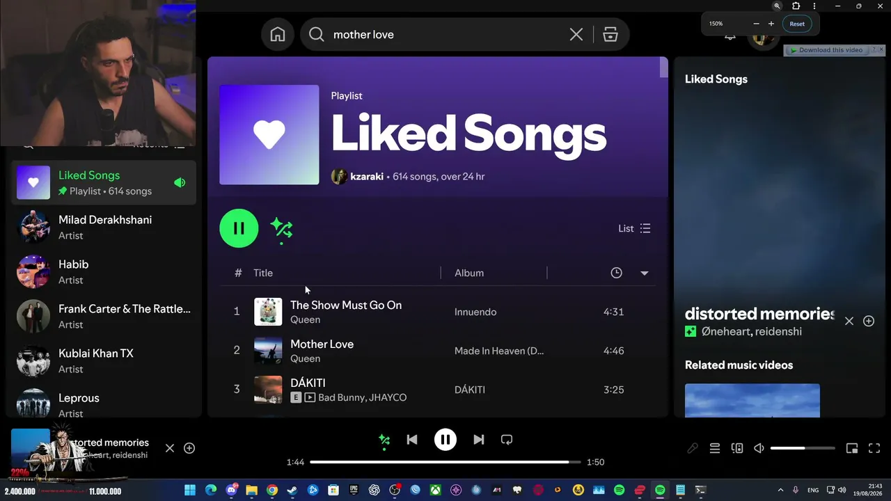Open the play Queue
The height and width of the screenshot is (501, 891).
[715, 449]
